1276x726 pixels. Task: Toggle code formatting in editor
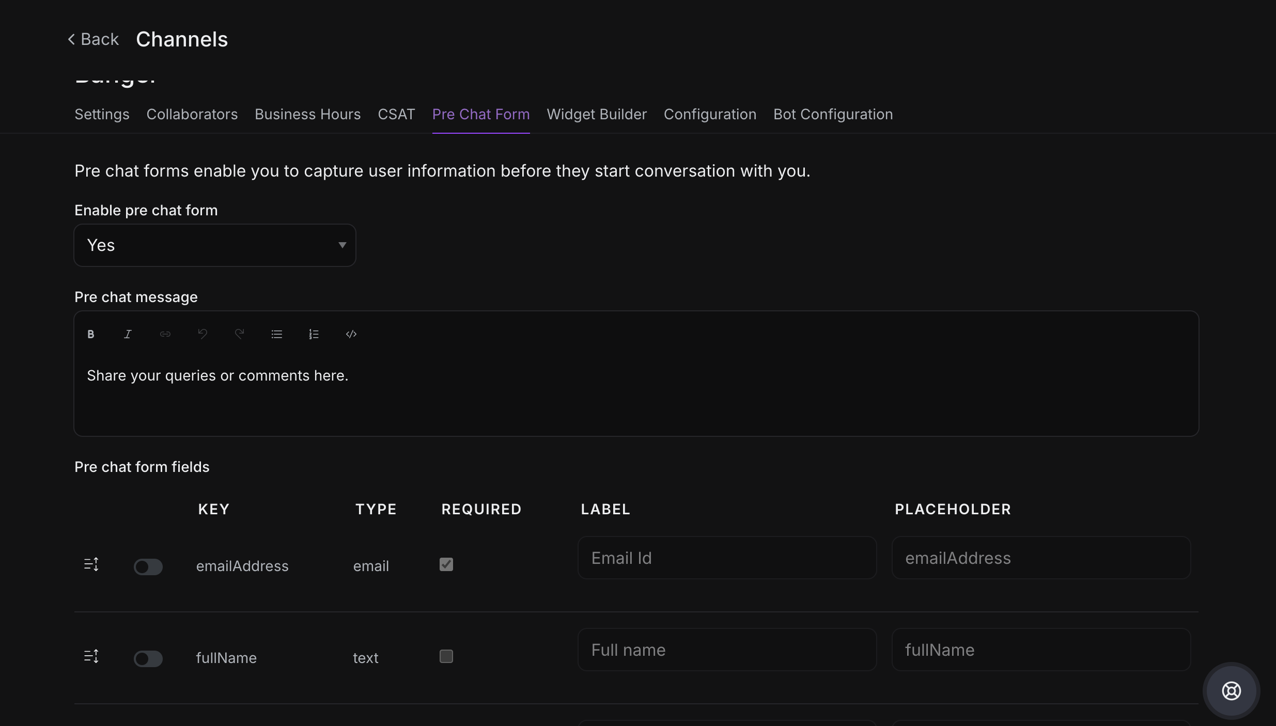[x=351, y=334]
